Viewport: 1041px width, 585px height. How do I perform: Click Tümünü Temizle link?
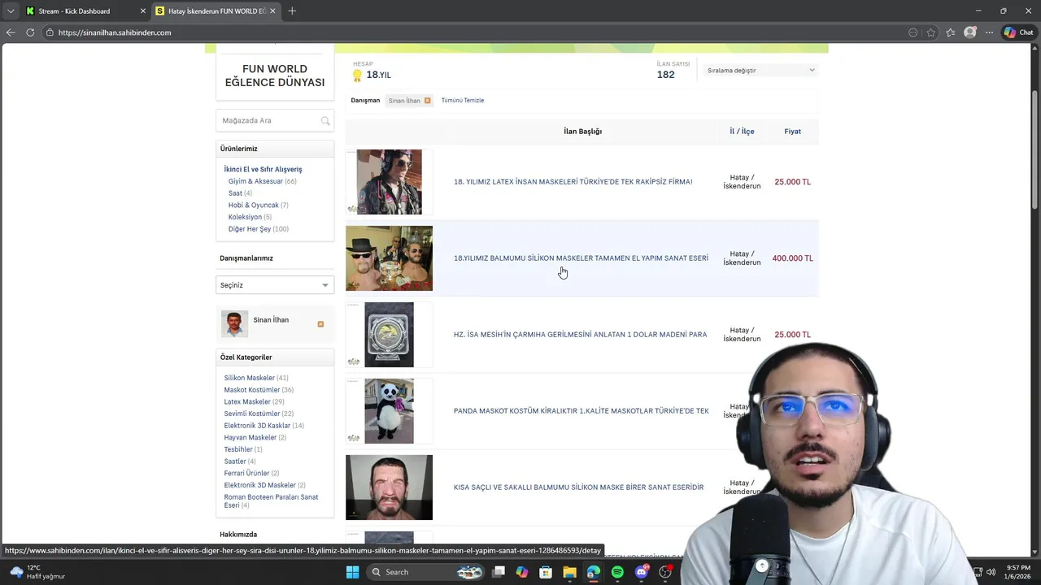[x=463, y=101]
